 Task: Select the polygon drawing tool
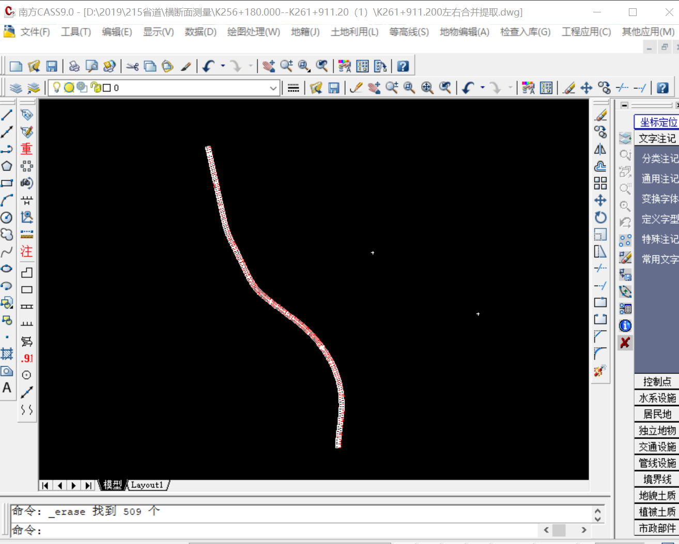tap(7, 166)
